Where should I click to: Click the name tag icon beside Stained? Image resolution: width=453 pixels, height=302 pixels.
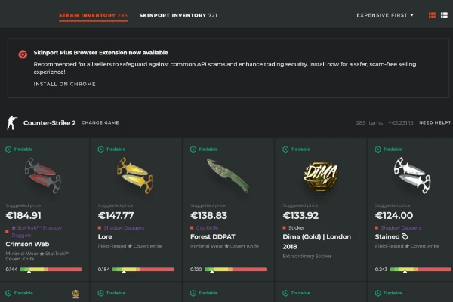tap(405, 236)
